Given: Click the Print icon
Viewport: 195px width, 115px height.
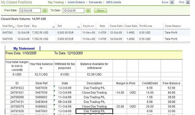Looking at the screenshot, I should [188, 2].
